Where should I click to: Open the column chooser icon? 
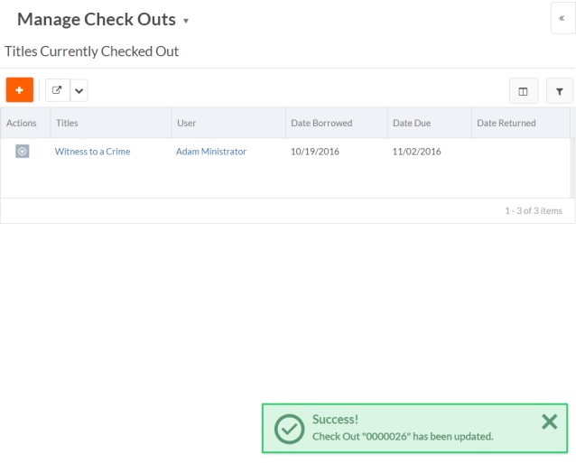[524, 91]
